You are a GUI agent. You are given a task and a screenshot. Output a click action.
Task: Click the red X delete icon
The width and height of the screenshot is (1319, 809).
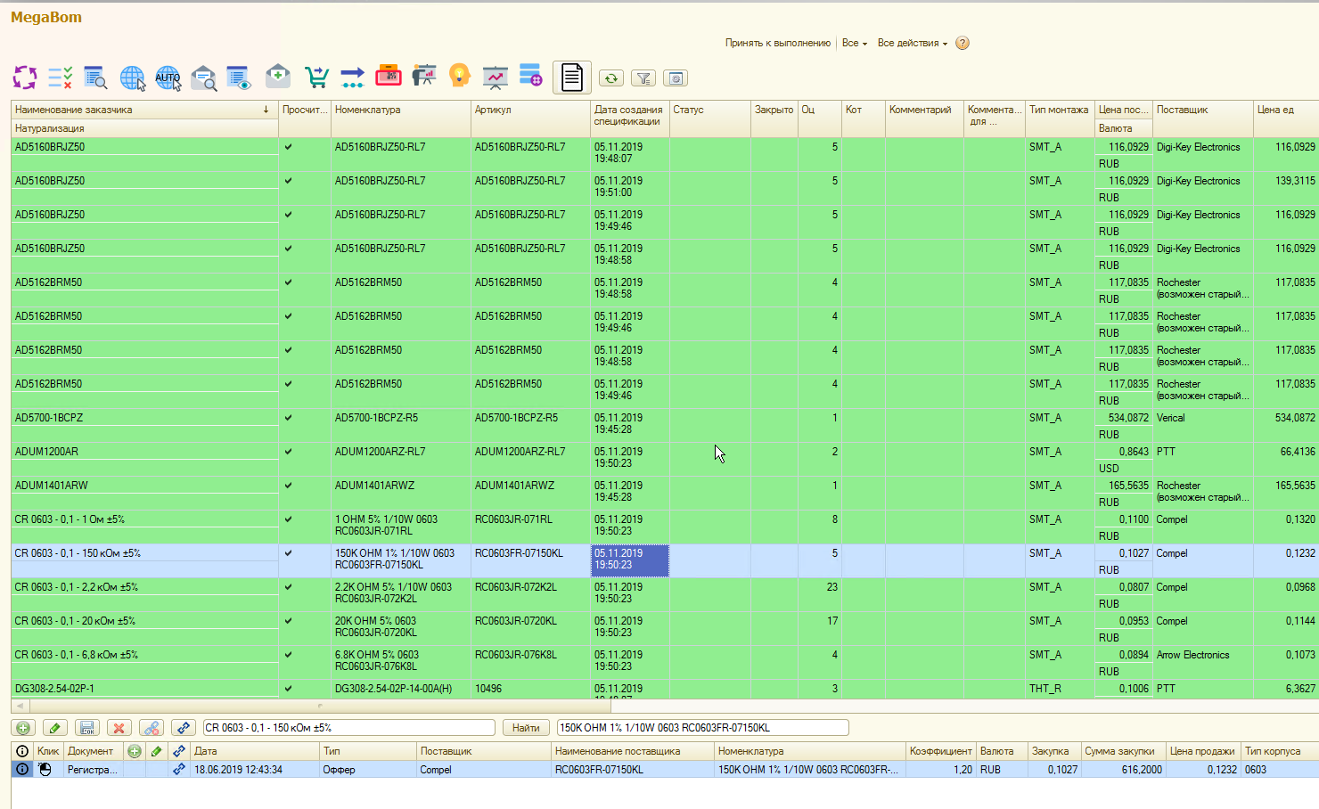coord(119,728)
